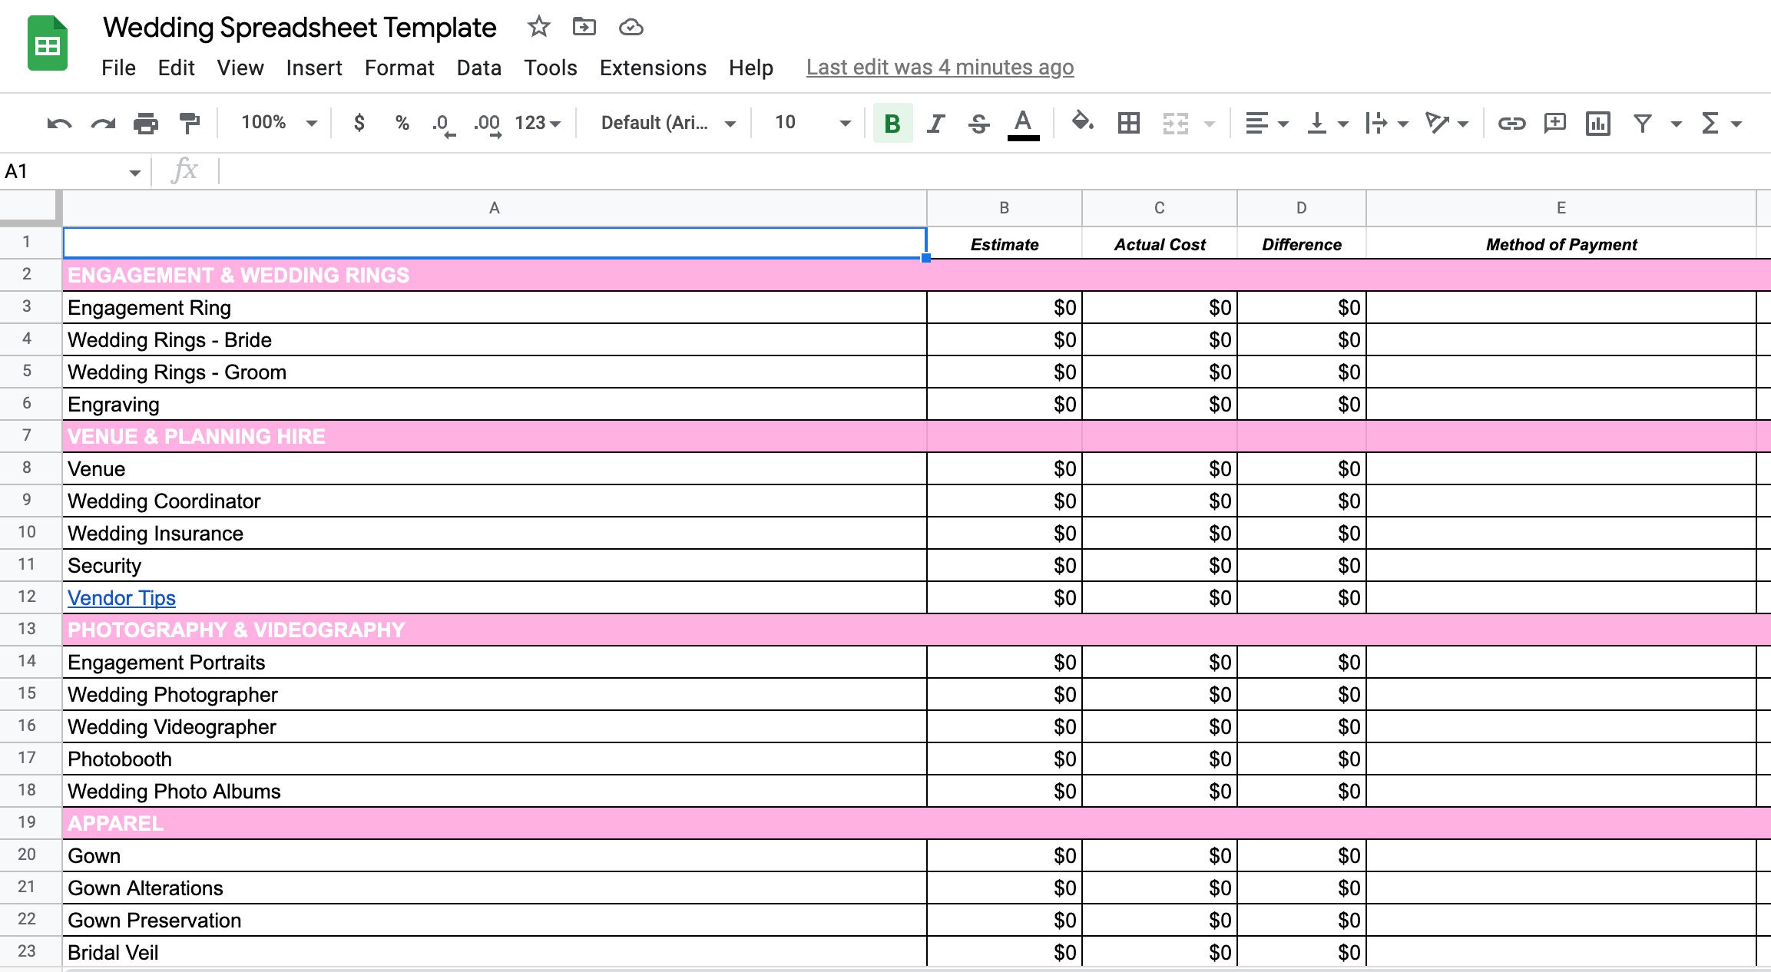1771x972 pixels.
Task: Format selection as currency
Action: [358, 122]
